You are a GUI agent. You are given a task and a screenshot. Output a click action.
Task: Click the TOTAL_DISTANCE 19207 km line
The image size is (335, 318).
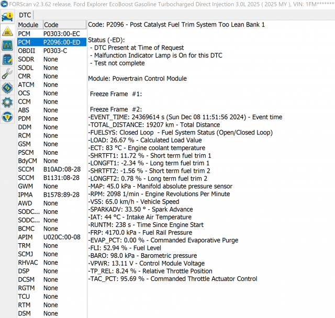coord(154,124)
